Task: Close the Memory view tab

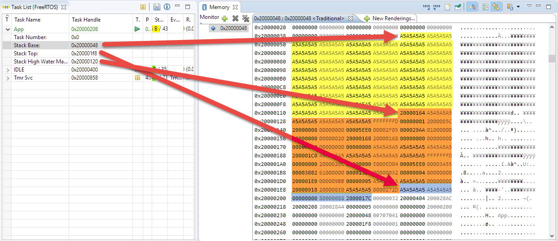Action: (235, 7)
